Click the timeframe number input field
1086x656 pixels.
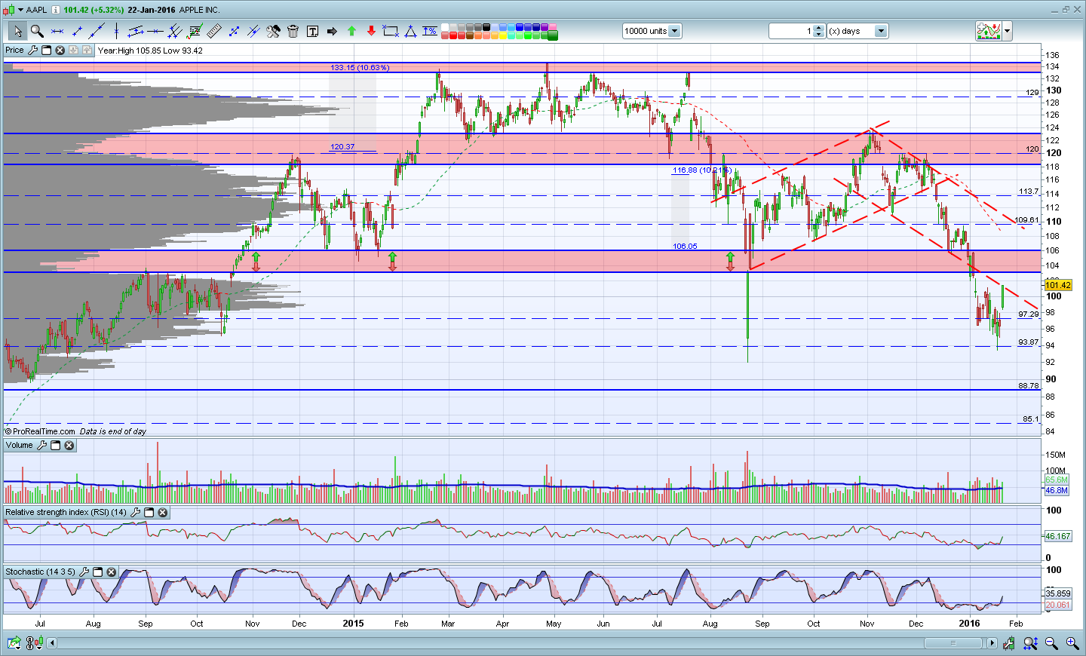[x=791, y=31]
